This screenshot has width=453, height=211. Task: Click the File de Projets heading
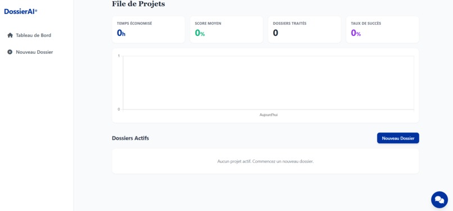[x=138, y=4]
